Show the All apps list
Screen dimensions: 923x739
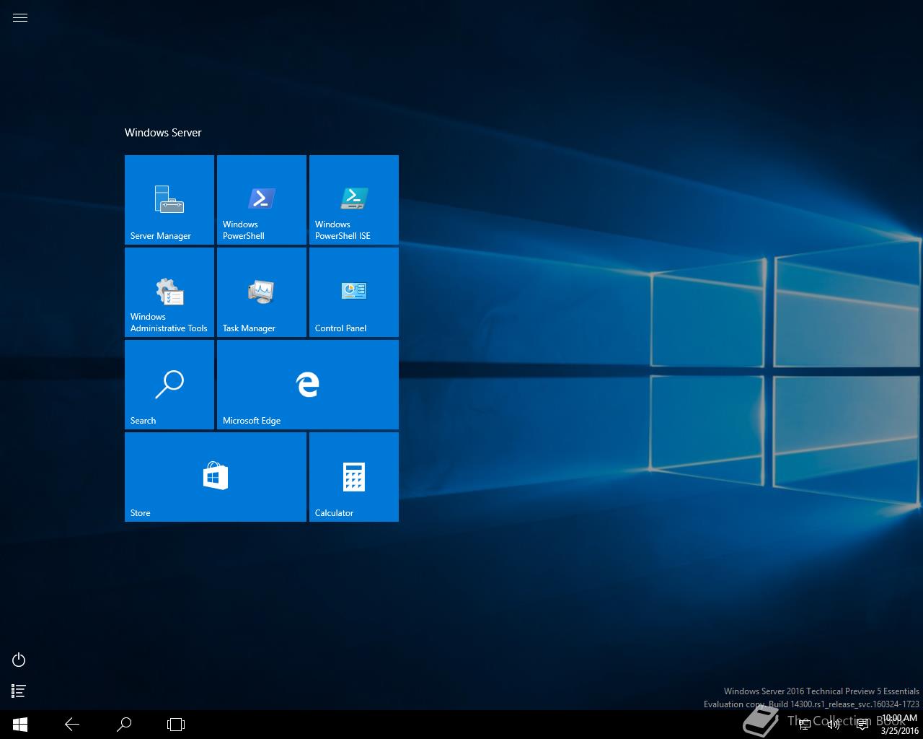point(19,691)
